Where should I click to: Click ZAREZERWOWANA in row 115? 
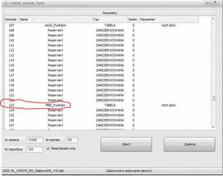110,65
